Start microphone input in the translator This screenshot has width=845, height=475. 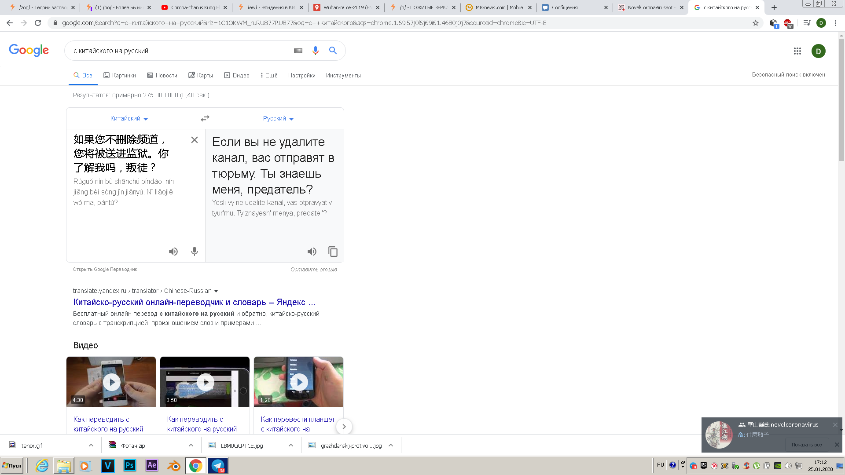click(x=195, y=252)
